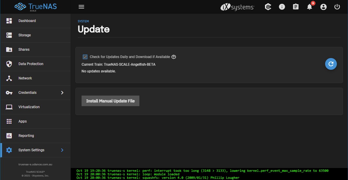
Task: Click the No updates available text
Action: [99, 71]
